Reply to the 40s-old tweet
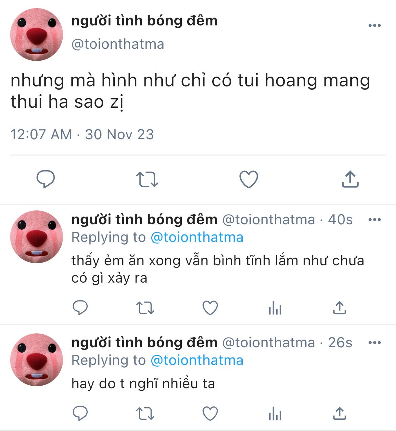 click(x=80, y=308)
